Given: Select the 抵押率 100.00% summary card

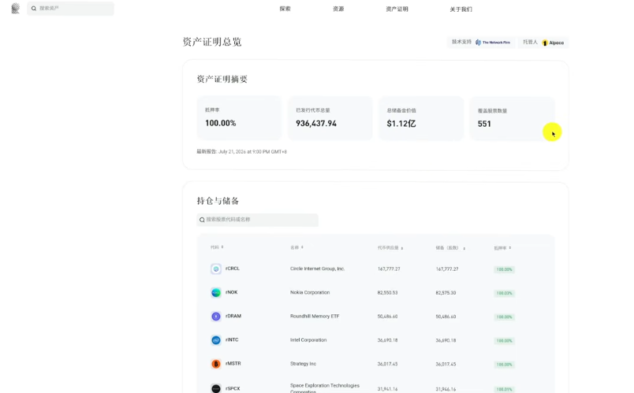Looking at the screenshot, I should click(x=239, y=118).
